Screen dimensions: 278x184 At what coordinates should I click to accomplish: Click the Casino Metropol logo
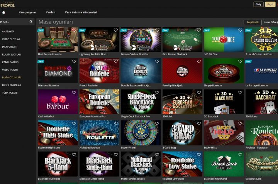coord(7,4)
